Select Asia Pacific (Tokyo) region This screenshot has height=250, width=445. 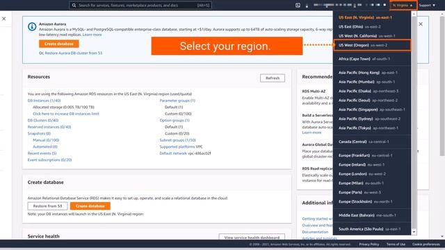pos(368,128)
